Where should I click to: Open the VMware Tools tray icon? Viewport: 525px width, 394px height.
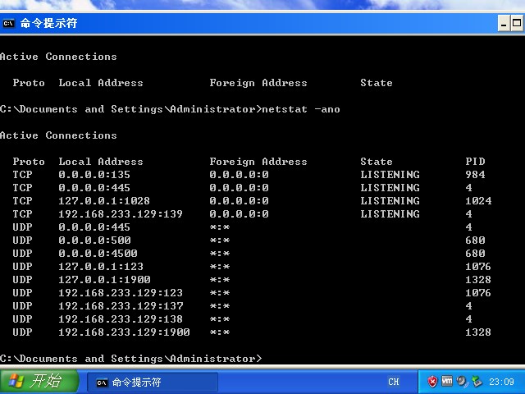pos(447,382)
